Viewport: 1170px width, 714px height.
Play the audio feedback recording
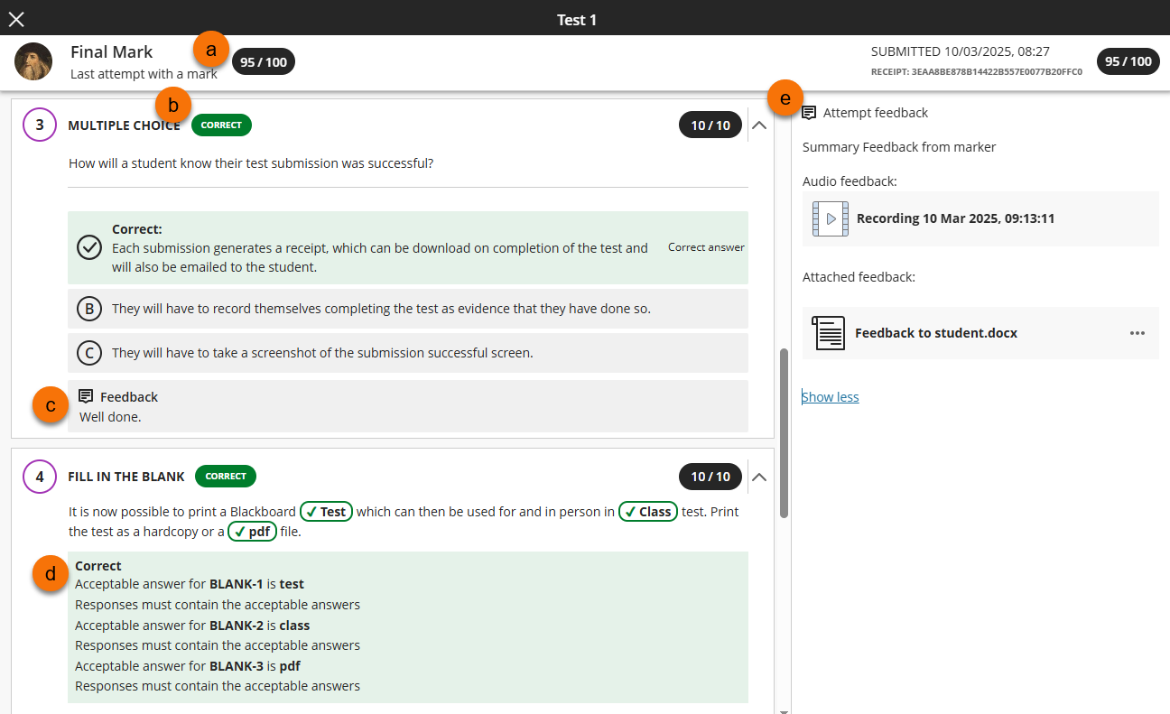[x=830, y=218]
